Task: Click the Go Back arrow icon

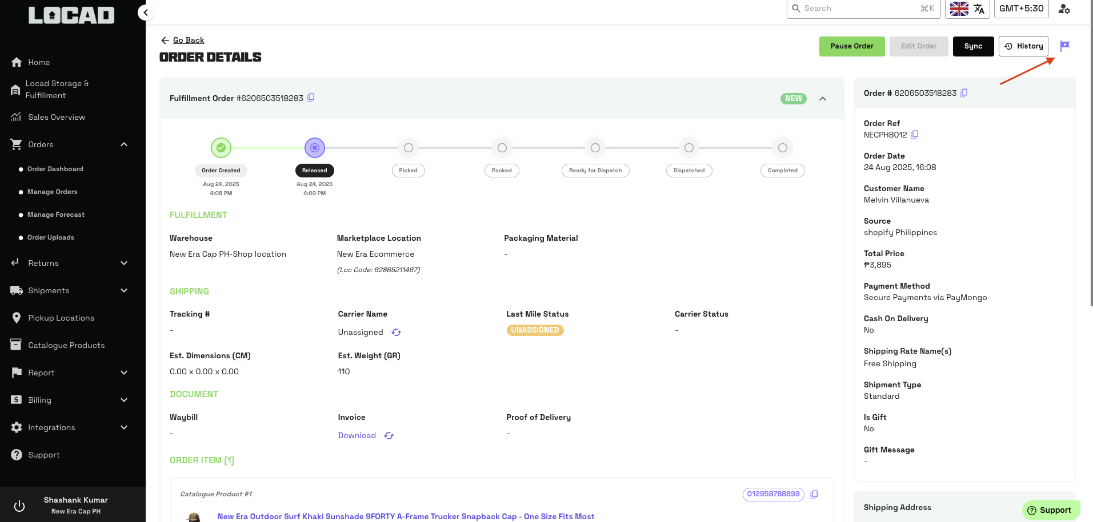Action: (x=165, y=40)
